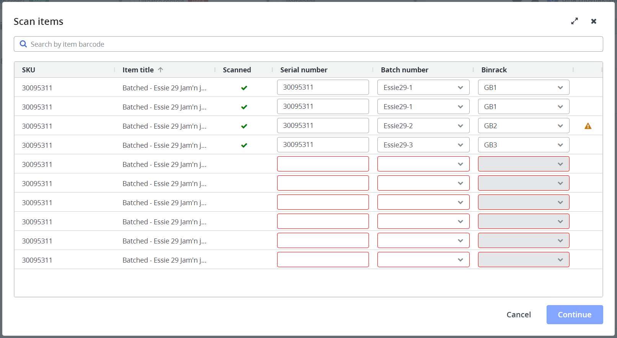Image resolution: width=617 pixels, height=338 pixels.
Task: Click the first empty serial number field
Action: (x=323, y=164)
